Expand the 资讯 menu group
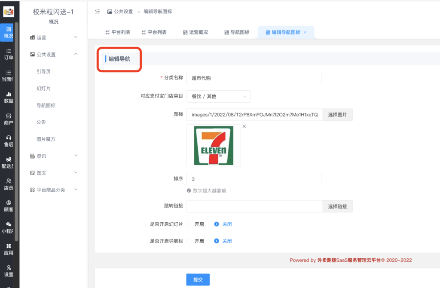440x288 pixels. 52,155
